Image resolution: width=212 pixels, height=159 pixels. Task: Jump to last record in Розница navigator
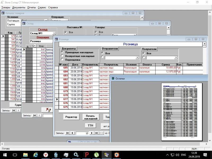[x=97, y=133]
